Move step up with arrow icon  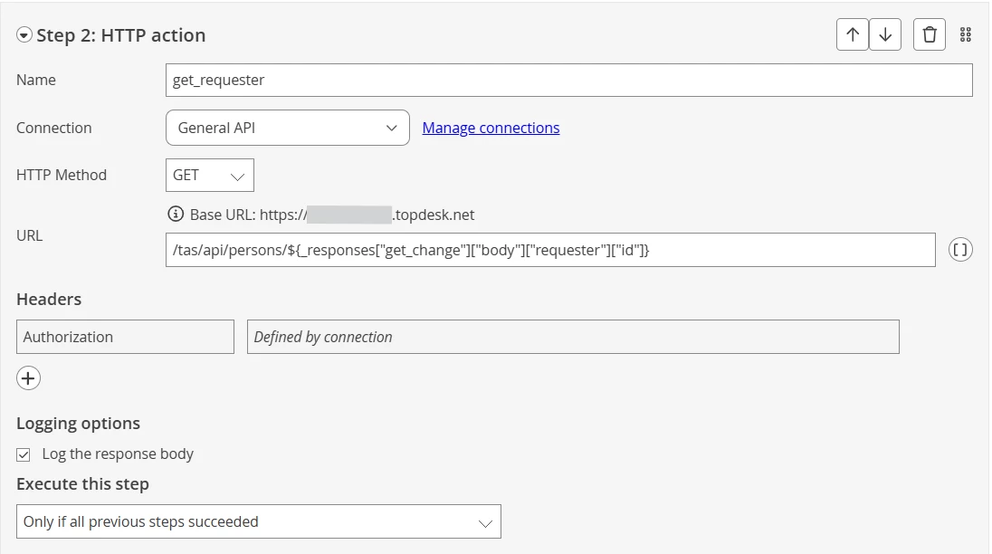[x=853, y=34]
